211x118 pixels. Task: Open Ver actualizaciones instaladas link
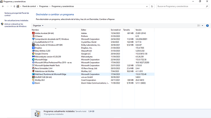[x=16, y=20]
